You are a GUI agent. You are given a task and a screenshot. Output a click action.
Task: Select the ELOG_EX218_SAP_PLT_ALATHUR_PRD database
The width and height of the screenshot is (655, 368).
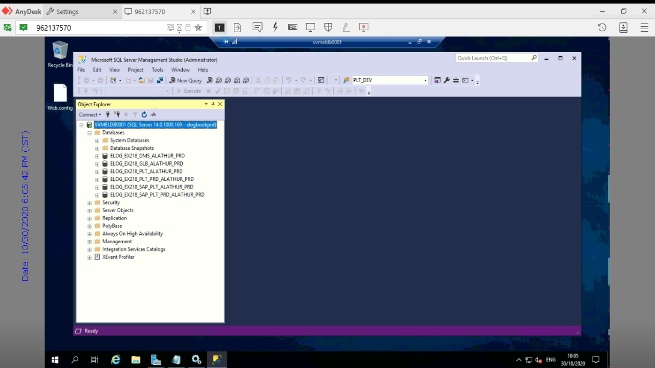pos(151,187)
